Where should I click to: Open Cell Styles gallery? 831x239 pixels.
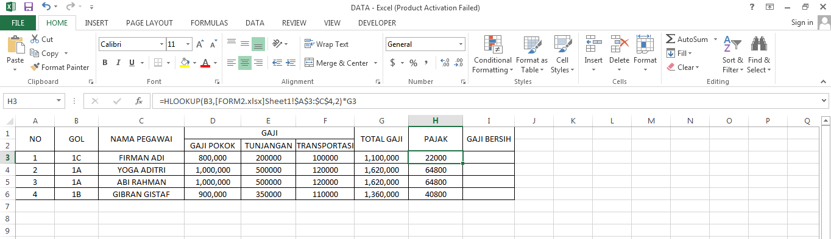pos(562,54)
